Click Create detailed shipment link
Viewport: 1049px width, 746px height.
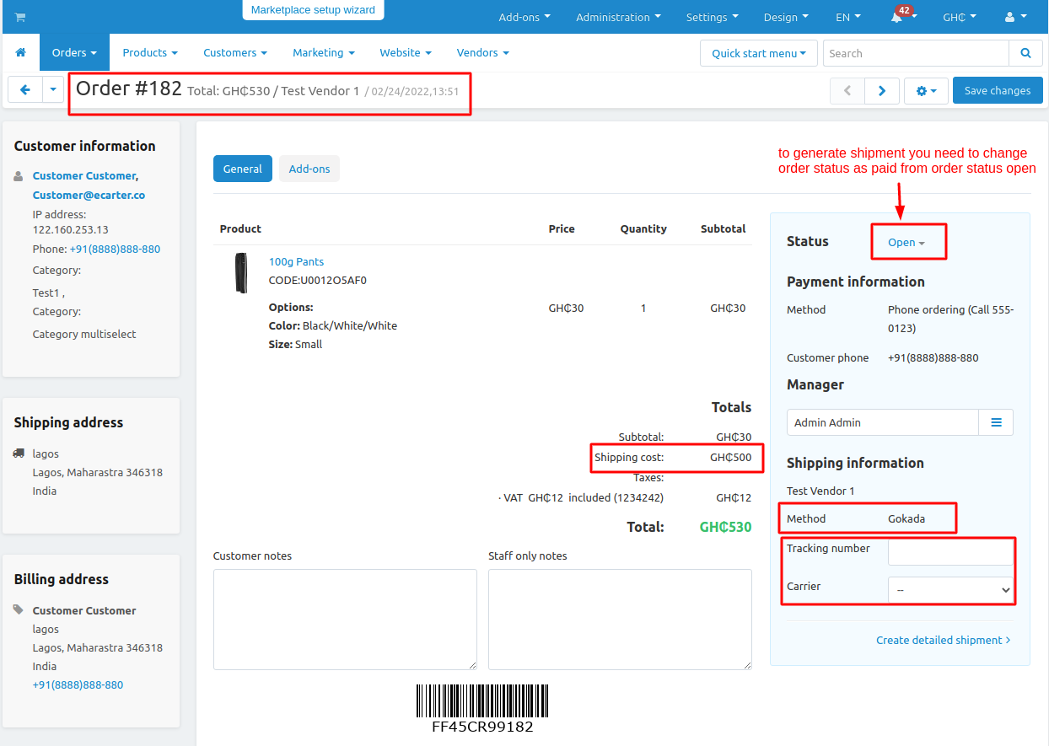[x=943, y=640]
